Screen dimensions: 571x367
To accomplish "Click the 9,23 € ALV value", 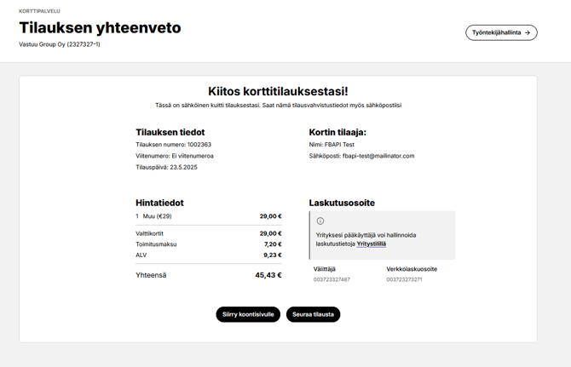I will pos(273,255).
